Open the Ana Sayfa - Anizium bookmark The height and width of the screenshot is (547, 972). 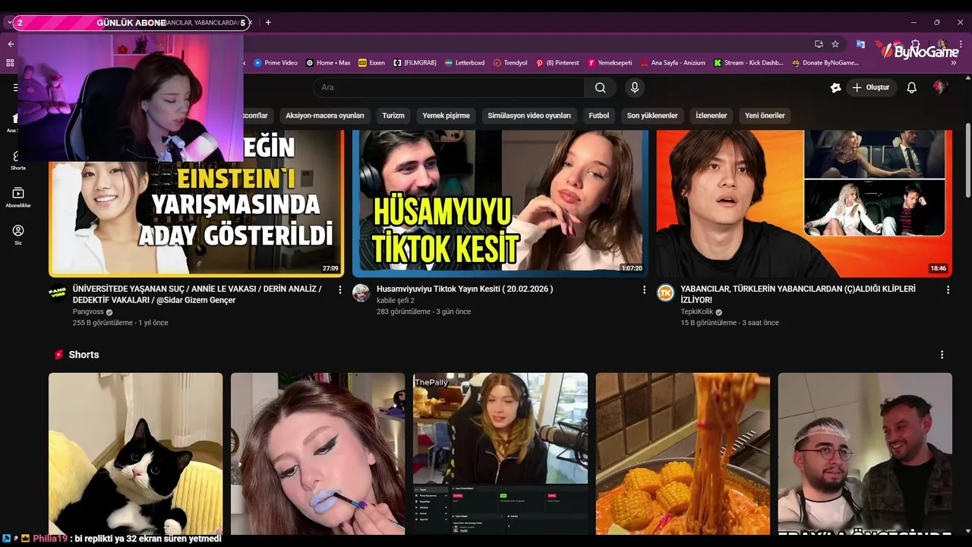[x=673, y=63]
